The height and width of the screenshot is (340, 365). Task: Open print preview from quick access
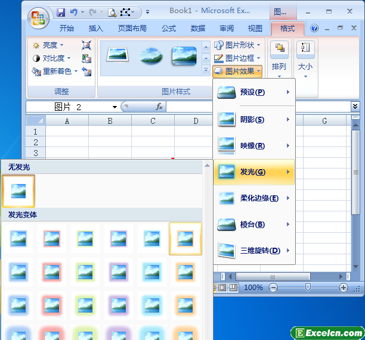(112, 13)
